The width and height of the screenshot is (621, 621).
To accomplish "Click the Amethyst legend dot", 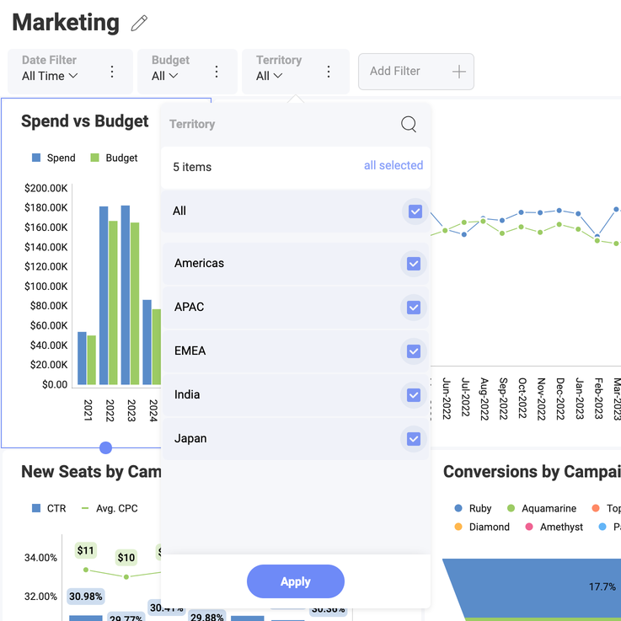I will 528,527.
